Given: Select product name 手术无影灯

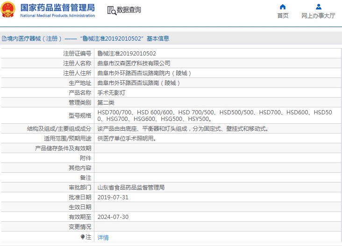Looking at the screenshot, I should pyautogui.click(x=111, y=93).
